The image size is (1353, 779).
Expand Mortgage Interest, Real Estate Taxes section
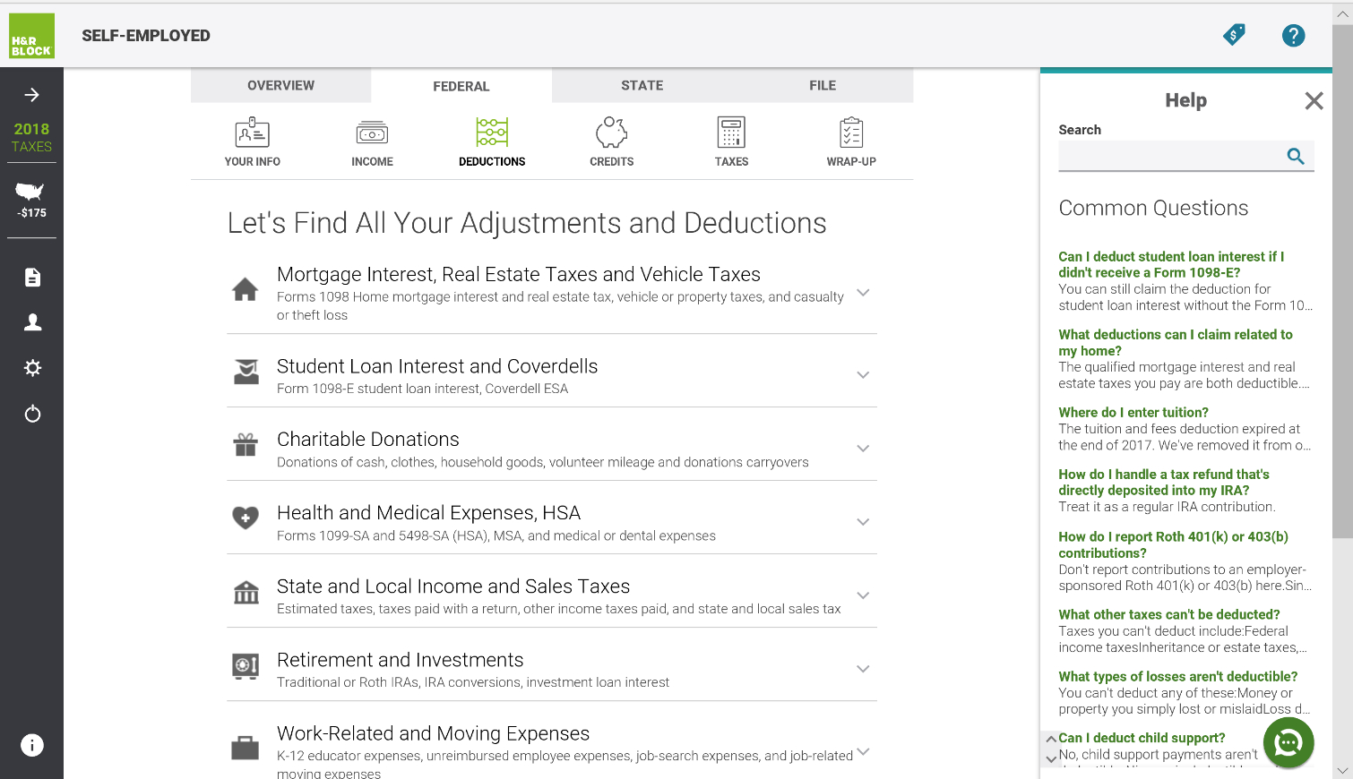[x=863, y=292]
